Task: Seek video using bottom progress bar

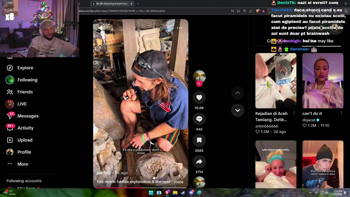Action: coord(141,188)
